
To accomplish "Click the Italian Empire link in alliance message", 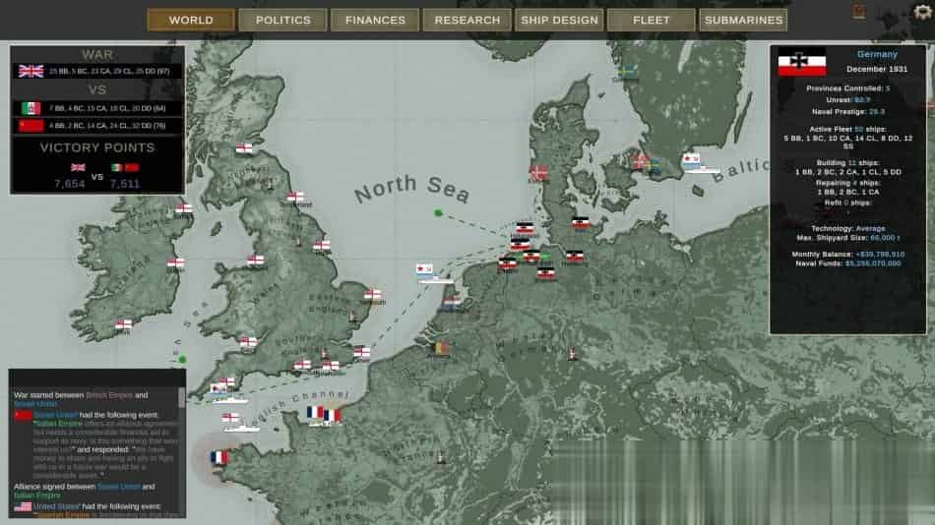I will tap(37, 496).
